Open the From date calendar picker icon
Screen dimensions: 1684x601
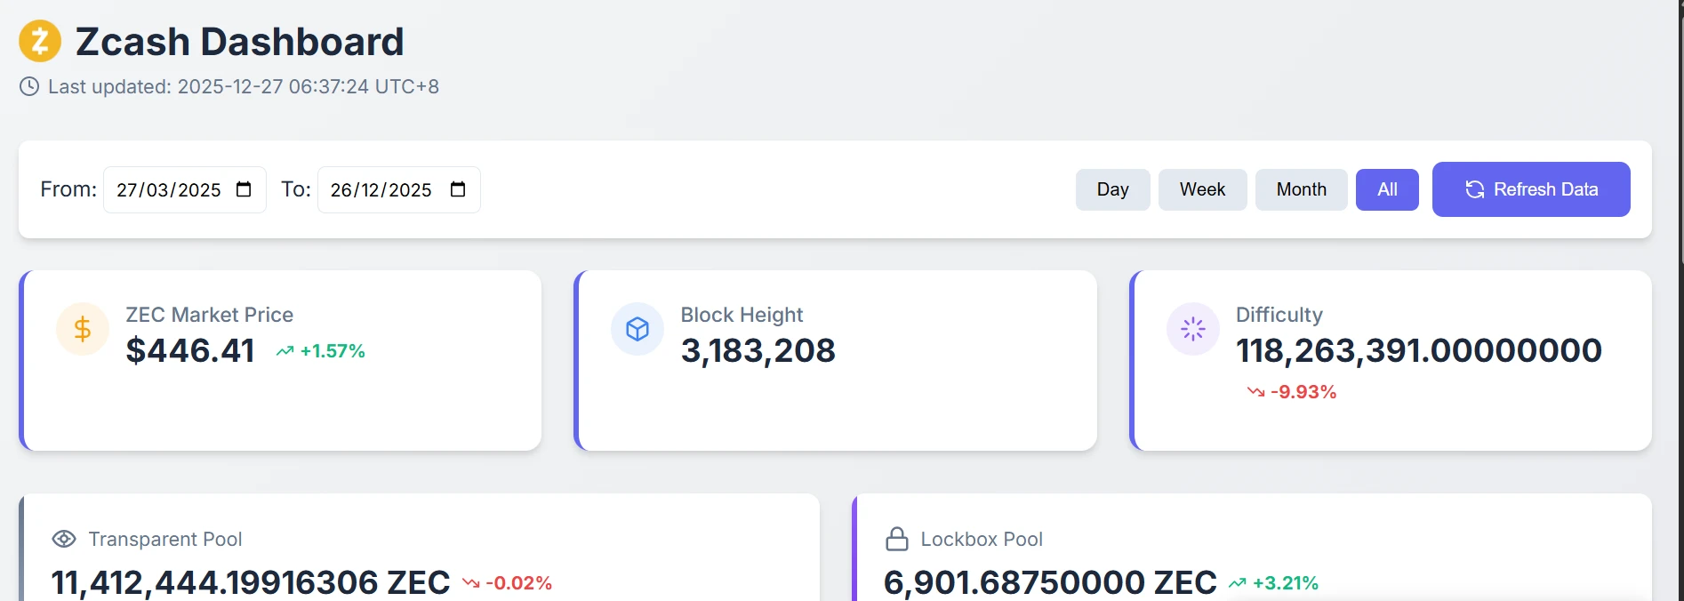244,189
